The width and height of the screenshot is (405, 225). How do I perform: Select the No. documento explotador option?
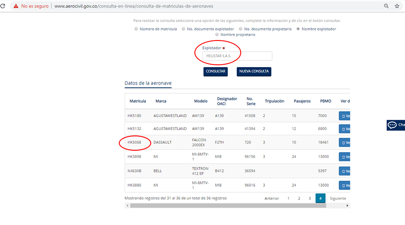coord(184,29)
